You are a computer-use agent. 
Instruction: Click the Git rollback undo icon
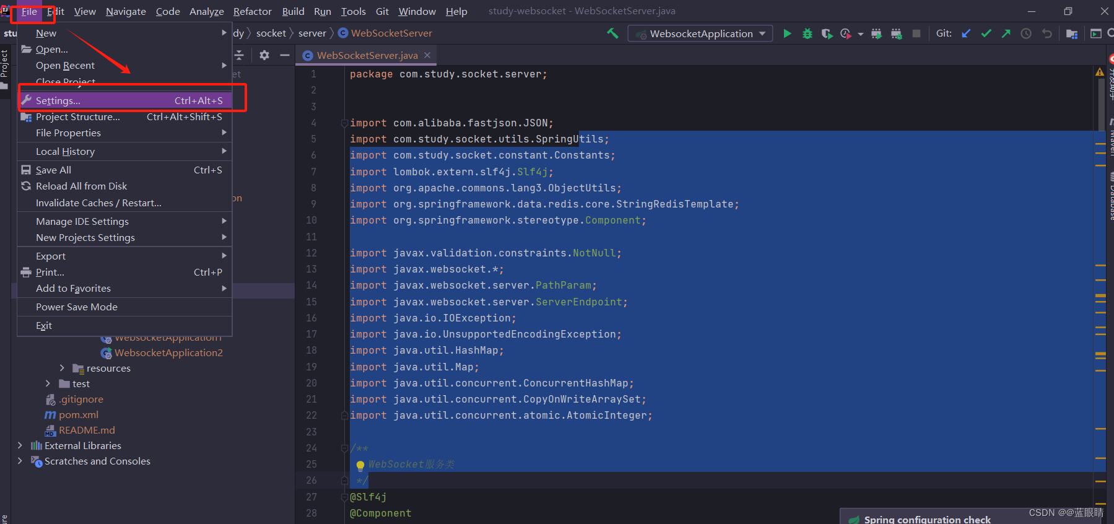pos(1047,33)
